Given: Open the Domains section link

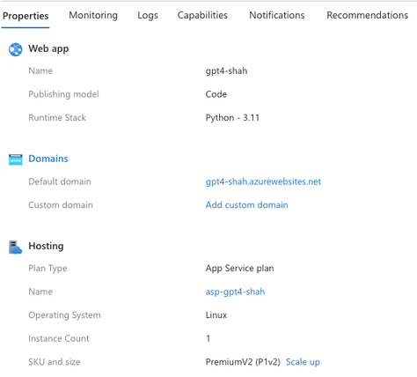Looking at the screenshot, I should pos(48,159).
